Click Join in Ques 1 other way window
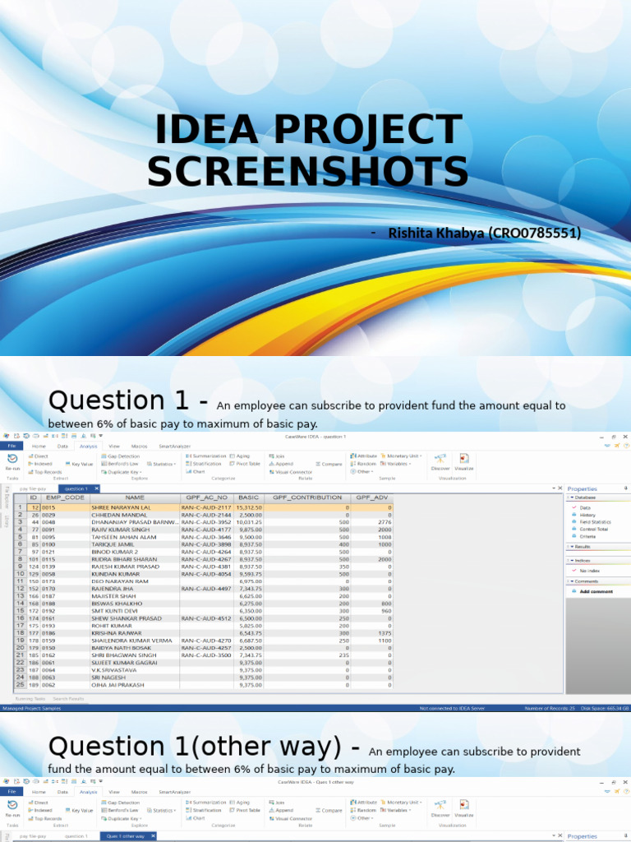 (277, 803)
